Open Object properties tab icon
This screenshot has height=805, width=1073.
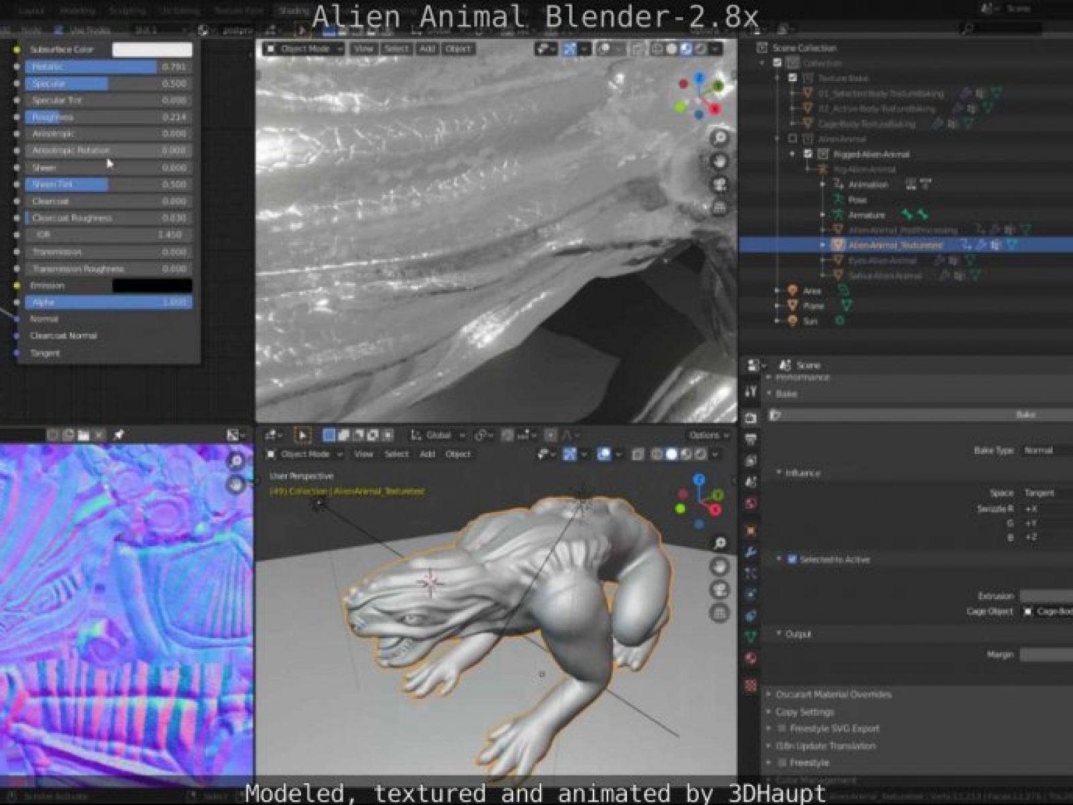[x=750, y=531]
